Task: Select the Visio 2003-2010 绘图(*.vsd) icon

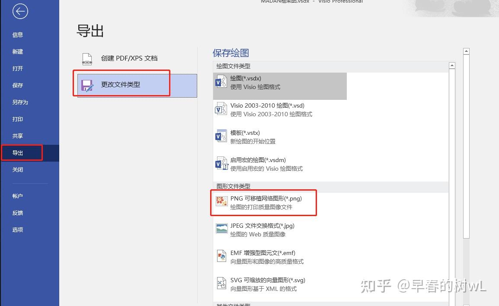Action: (221, 109)
